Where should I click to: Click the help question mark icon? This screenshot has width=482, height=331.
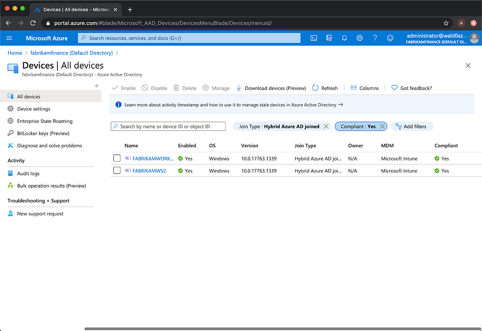tap(375, 38)
